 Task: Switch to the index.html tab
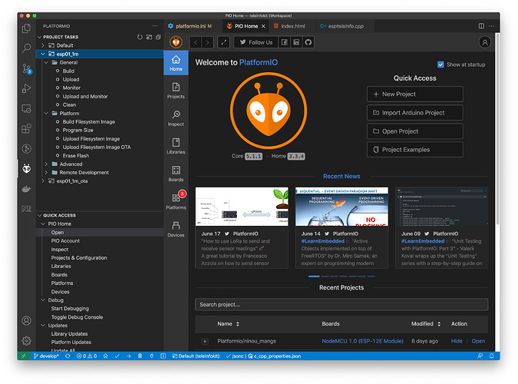tap(292, 26)
